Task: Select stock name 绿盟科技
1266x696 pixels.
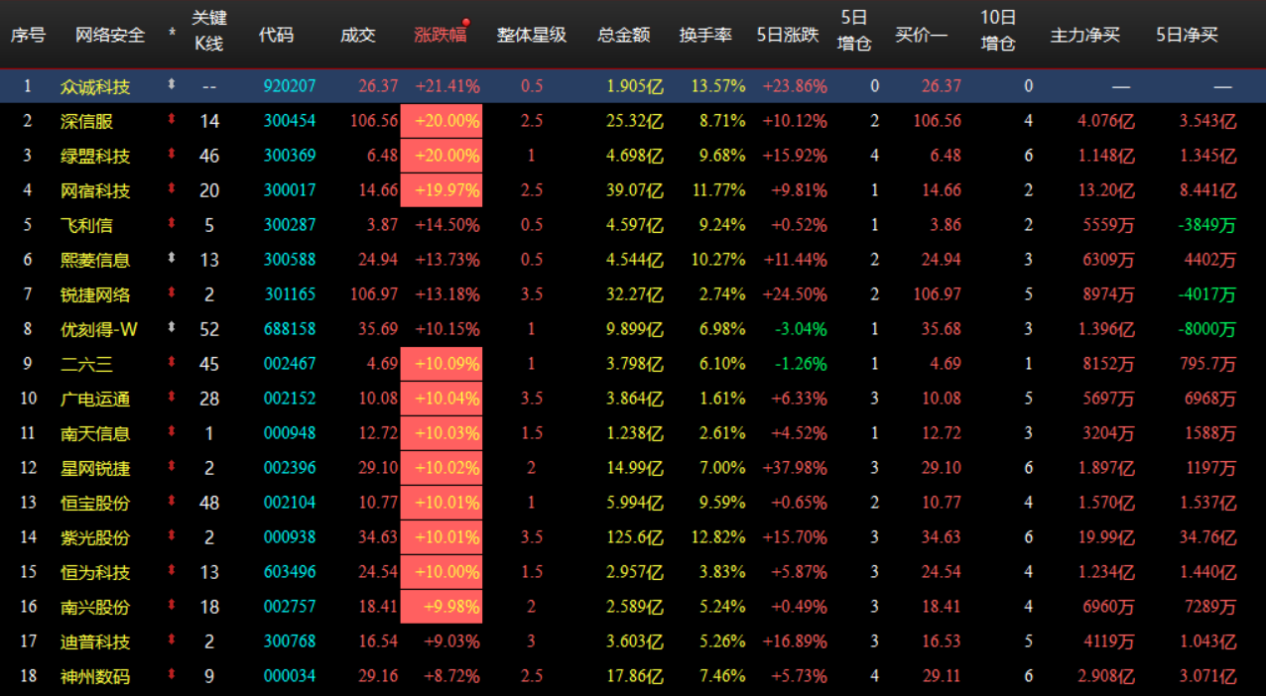Action: (x=95, y=156)
